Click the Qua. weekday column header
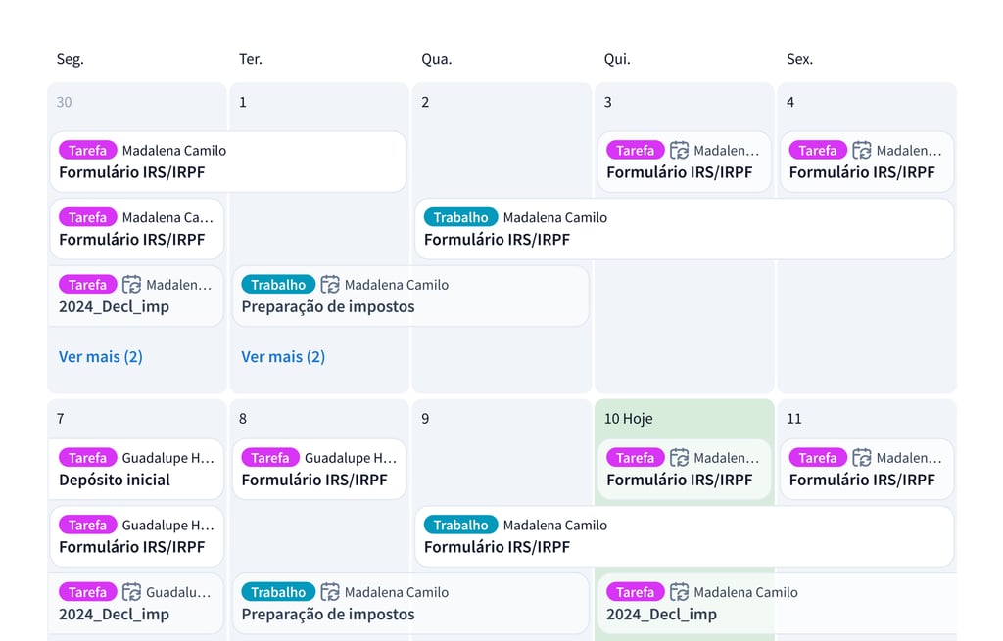 pyautogui.click(x=437, y=59)
